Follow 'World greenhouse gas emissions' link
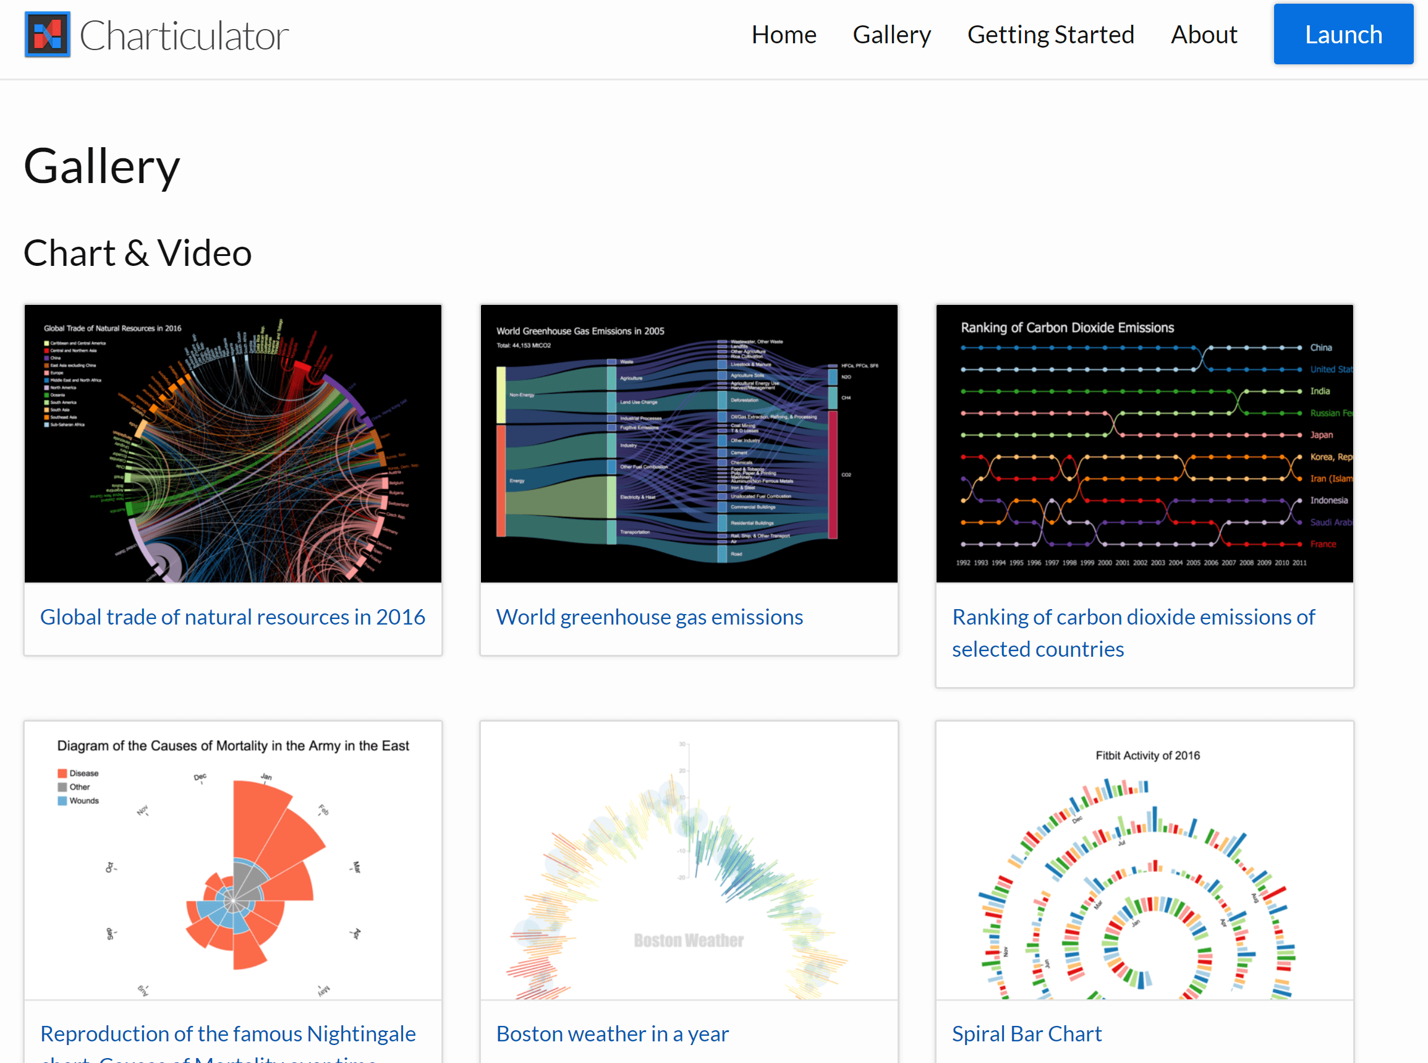Viewport: 1428px width, 1063px height. click(649, 617)
